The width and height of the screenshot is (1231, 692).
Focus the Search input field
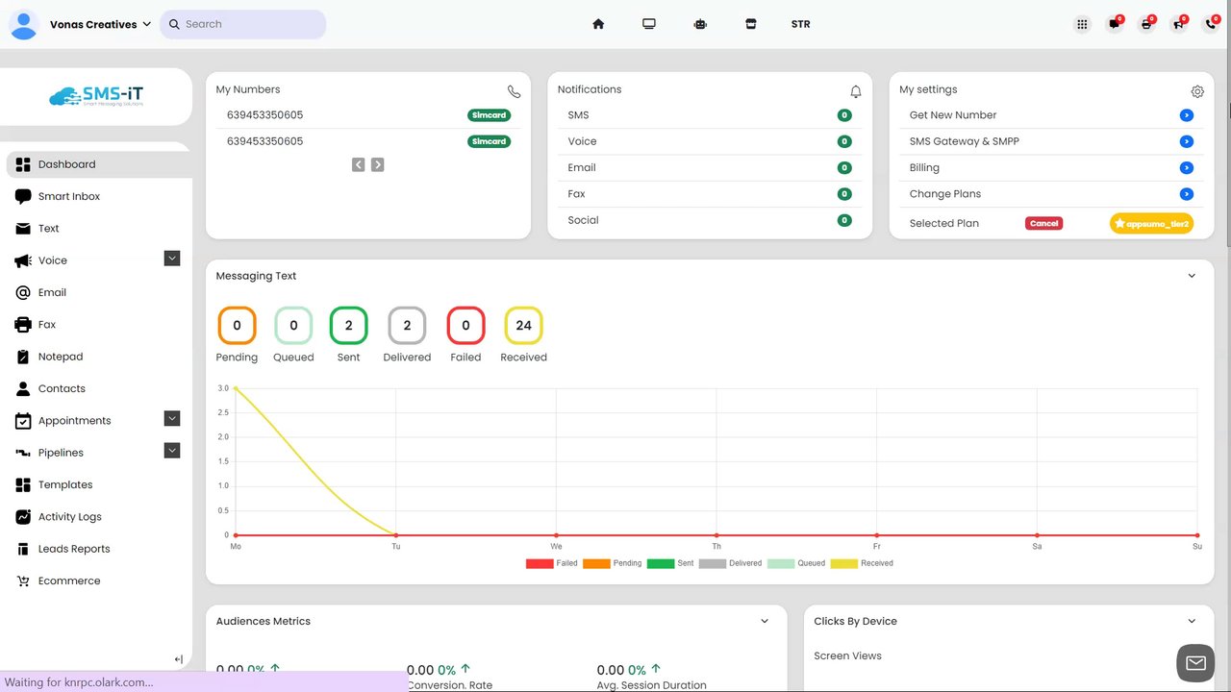point(242,24)
